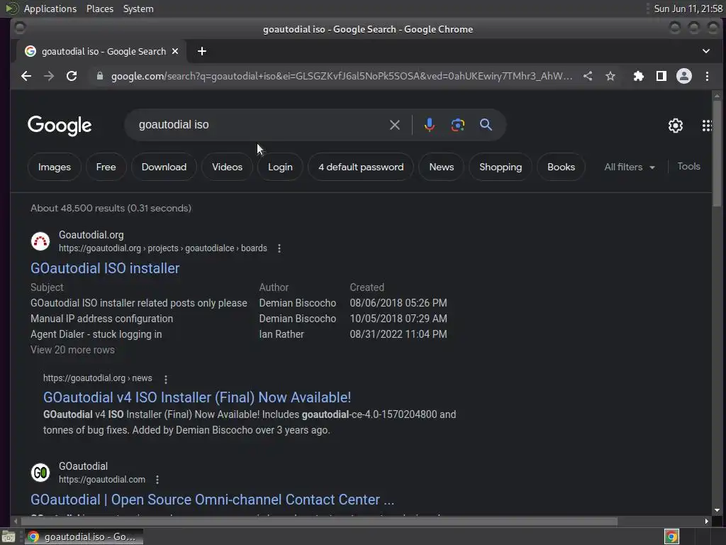Viewport: 726px width, 545px height.
Task: Open the Applications menu
Action: pyautogui.click(x=50, y=9)
